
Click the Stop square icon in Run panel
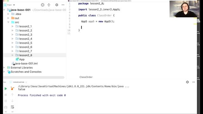point(6,95)
